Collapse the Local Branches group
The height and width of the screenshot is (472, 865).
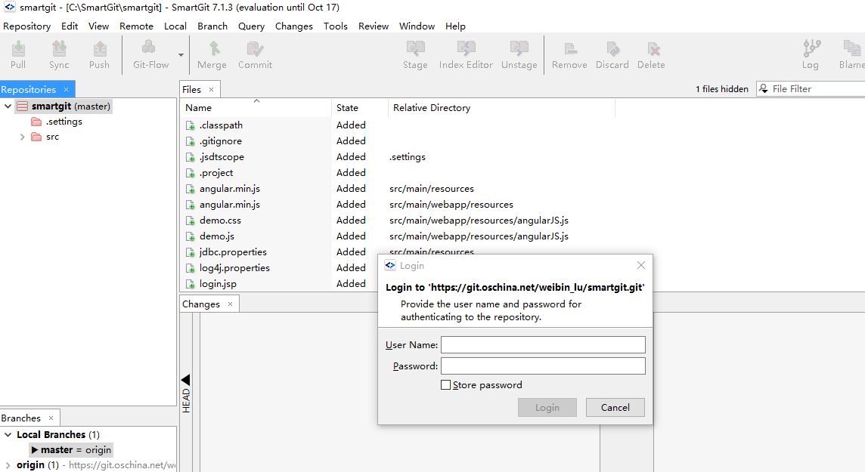[x=8, y=434]
